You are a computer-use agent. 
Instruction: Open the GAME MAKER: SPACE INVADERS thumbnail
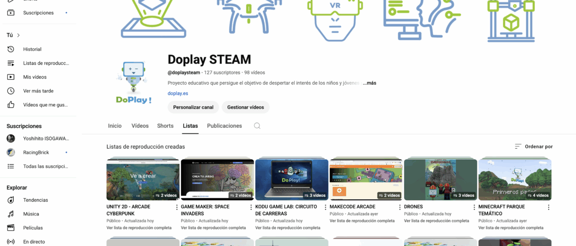[x=218, y=180]
